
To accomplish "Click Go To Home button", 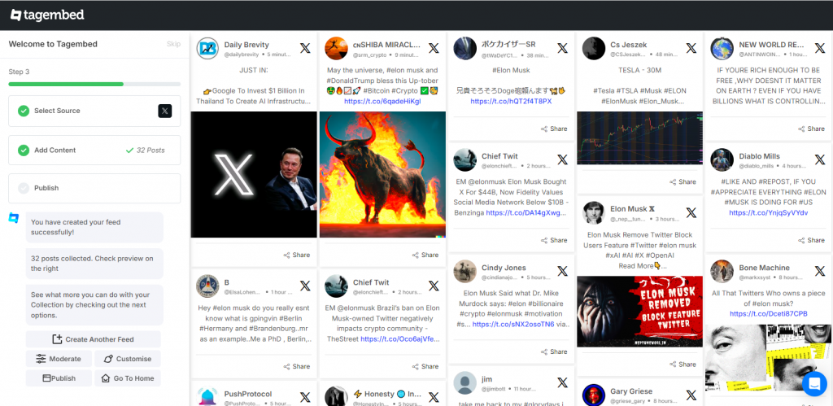I will (x=128, y=378).
